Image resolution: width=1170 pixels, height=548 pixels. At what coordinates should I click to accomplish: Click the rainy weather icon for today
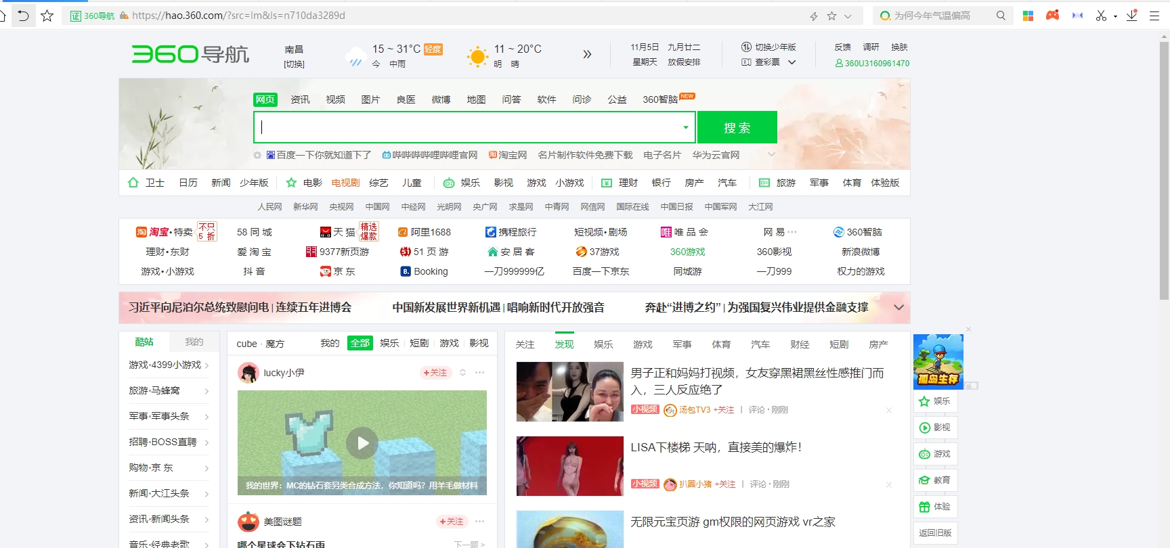point(355,57)
